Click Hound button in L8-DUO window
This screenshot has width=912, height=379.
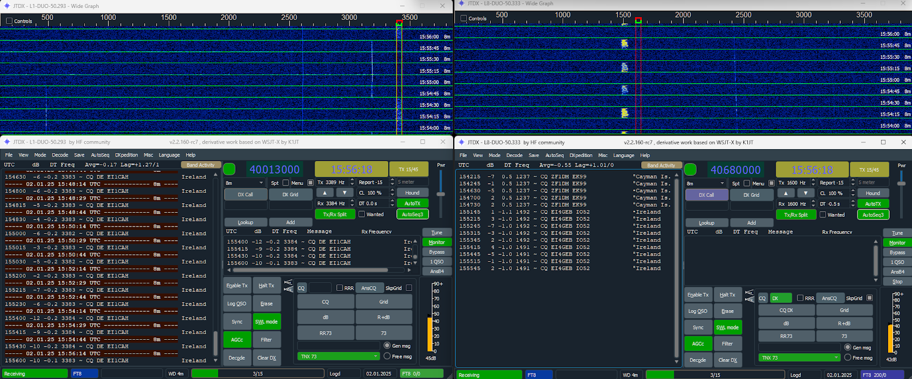pyautogui.click(x=873, y=193)
